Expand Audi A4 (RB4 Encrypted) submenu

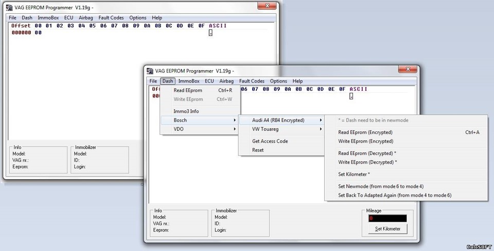coord(281,120)
